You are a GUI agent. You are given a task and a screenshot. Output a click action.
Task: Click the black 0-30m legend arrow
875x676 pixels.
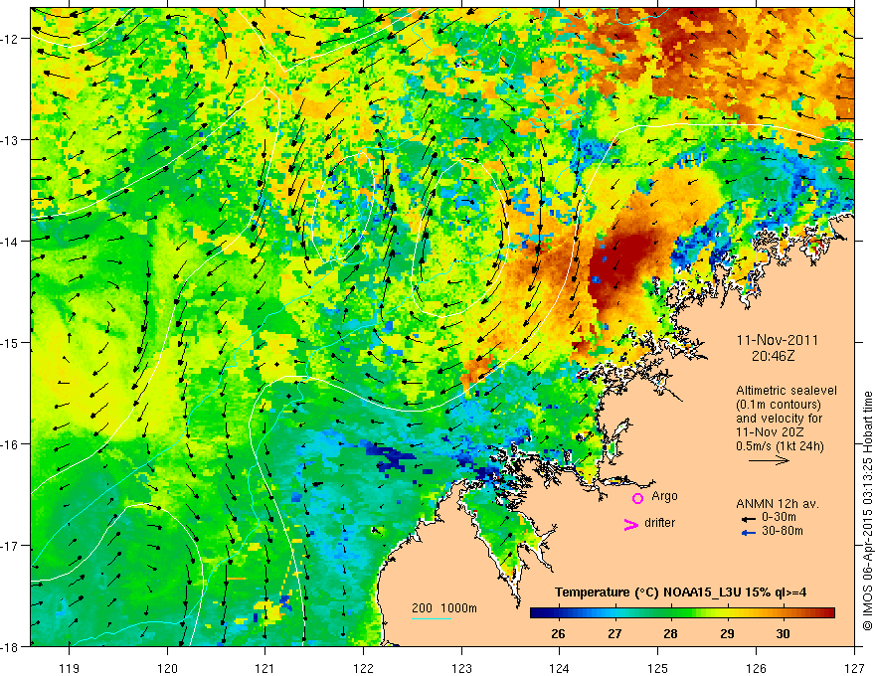point(749,518)
